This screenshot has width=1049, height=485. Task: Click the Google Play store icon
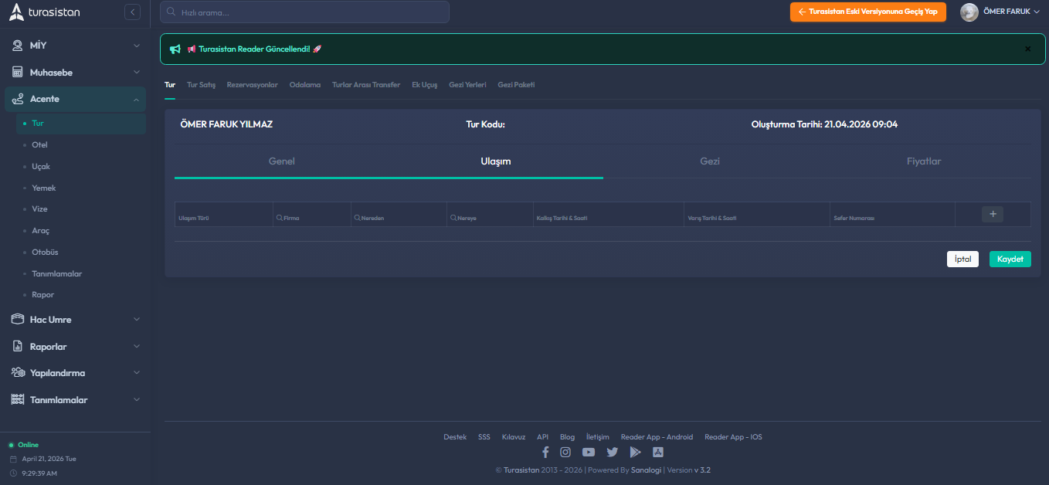(635, 453)
